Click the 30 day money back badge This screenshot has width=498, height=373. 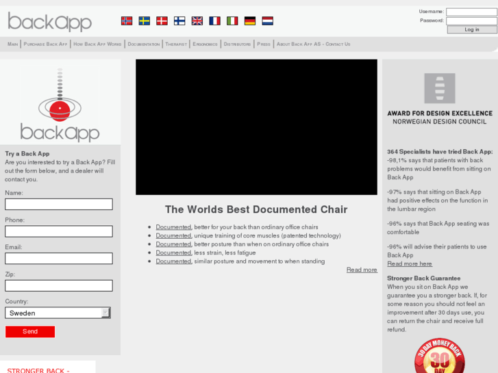click(440, 356)
